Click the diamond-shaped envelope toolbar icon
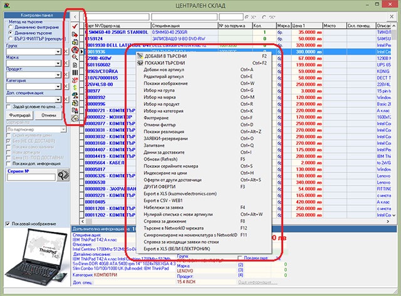The image size is (401, 296). pos(75,119)
